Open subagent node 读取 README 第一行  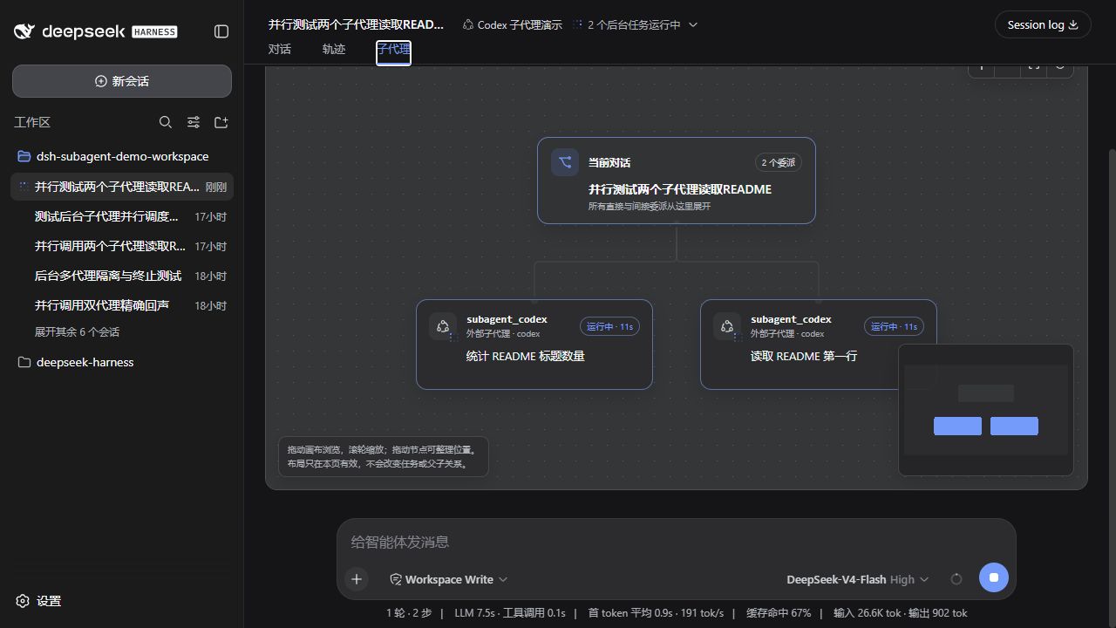[819, 345]
